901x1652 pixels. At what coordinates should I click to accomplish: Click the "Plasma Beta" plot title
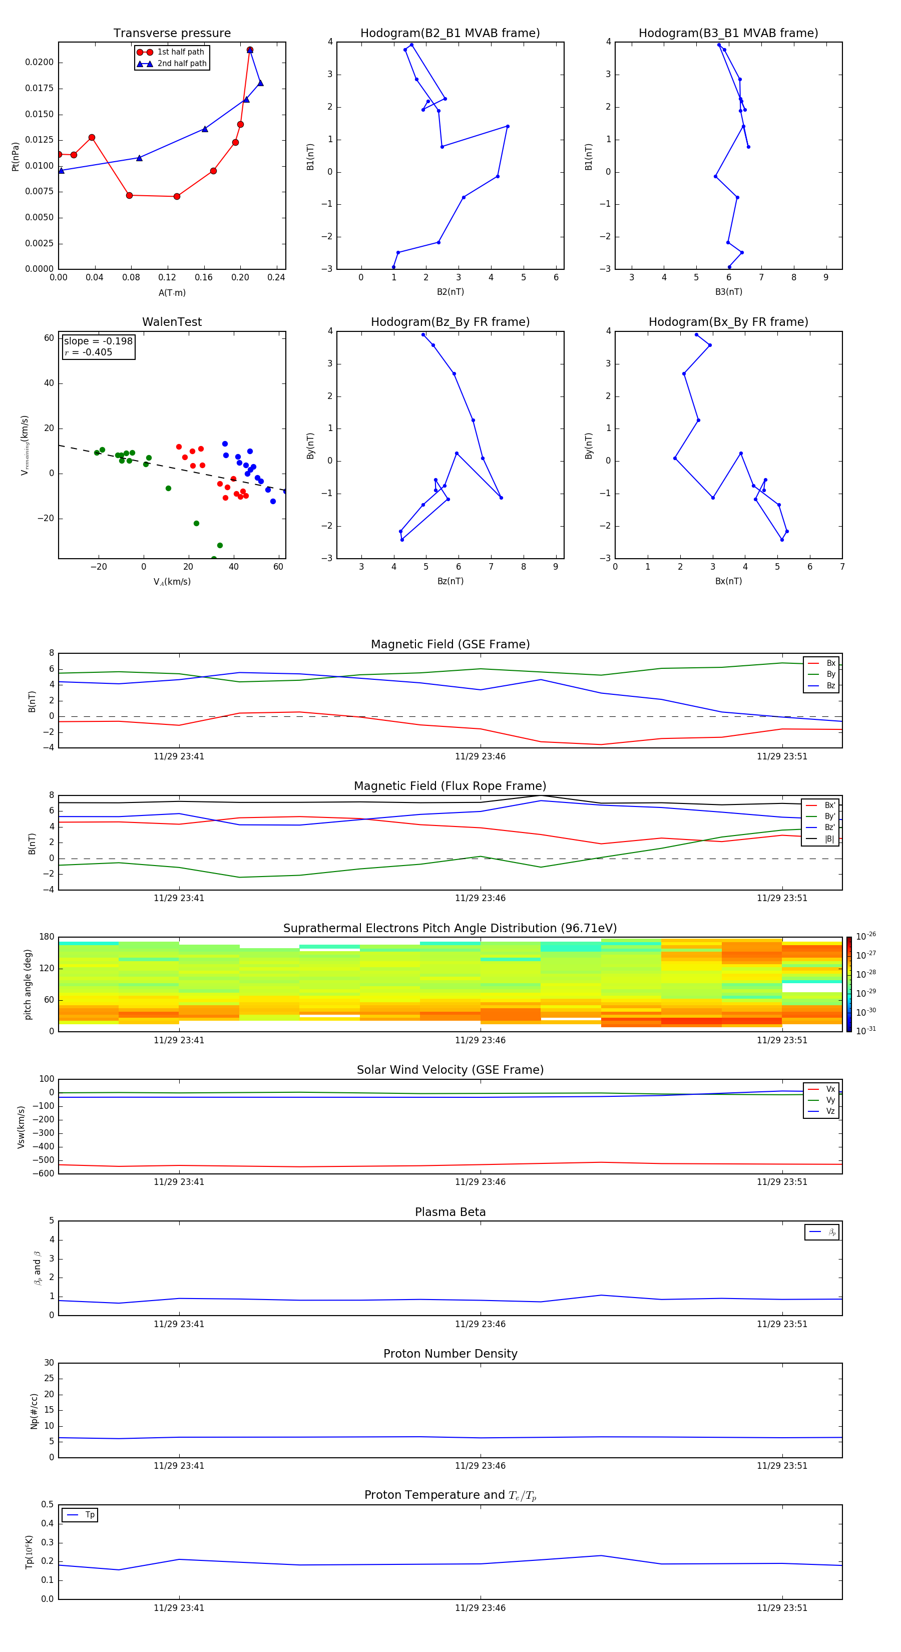(450, 1212)
